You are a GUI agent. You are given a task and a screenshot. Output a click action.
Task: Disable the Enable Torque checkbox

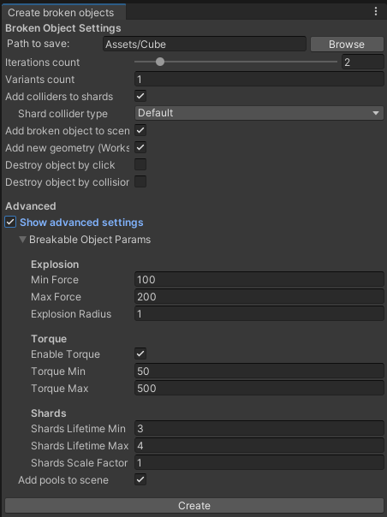140,354
